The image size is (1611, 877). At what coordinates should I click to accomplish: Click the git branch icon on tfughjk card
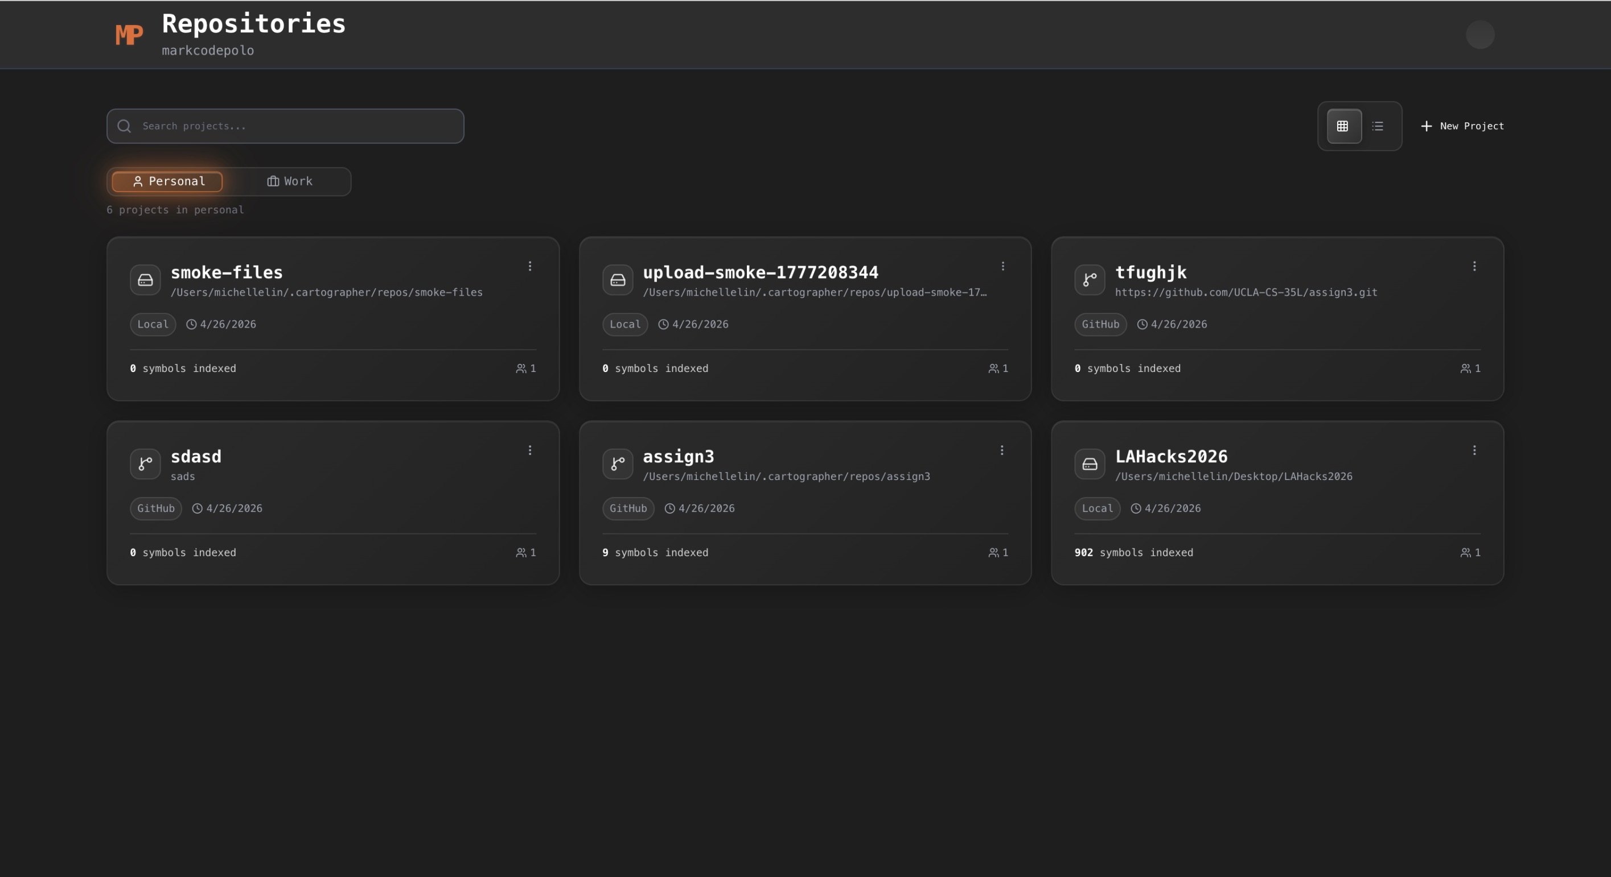click(x=1090, y=280)
